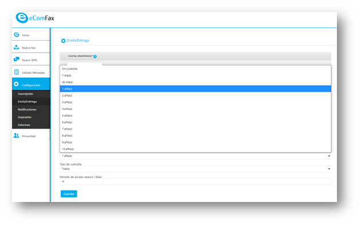Choose 10 año(s) option

coord(195,149)
